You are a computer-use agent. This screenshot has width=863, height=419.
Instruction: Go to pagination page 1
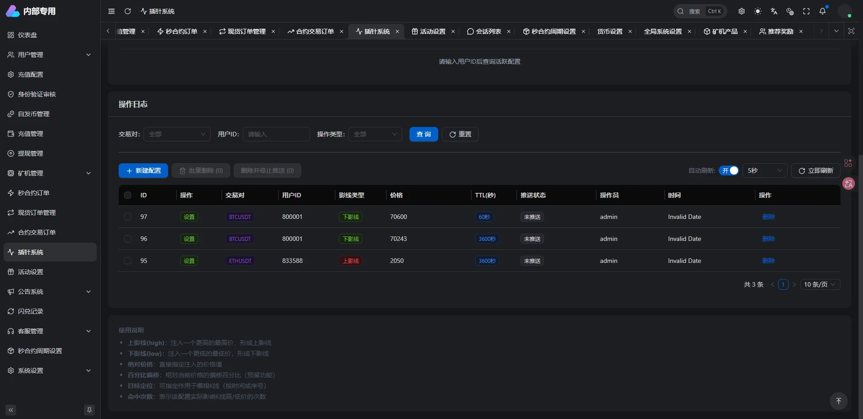[x=783, y=284]
